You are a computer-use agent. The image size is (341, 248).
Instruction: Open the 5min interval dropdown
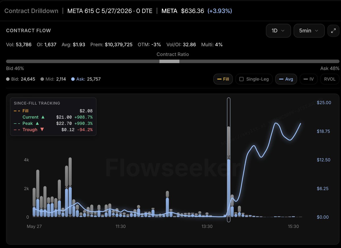[x=309, y=31]
